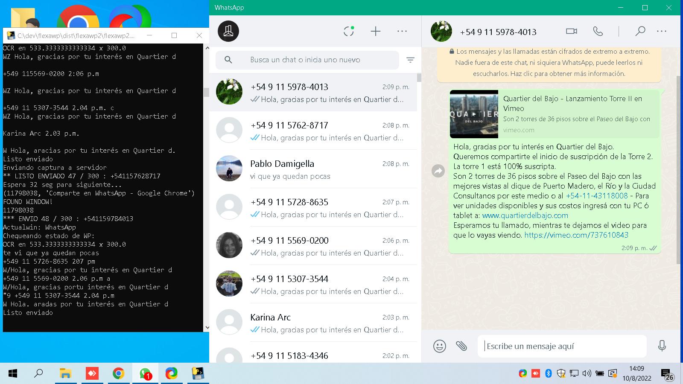Open the volume tray icon
The width and height of the screenshot is (683, 384).
(x=587, y=374)
